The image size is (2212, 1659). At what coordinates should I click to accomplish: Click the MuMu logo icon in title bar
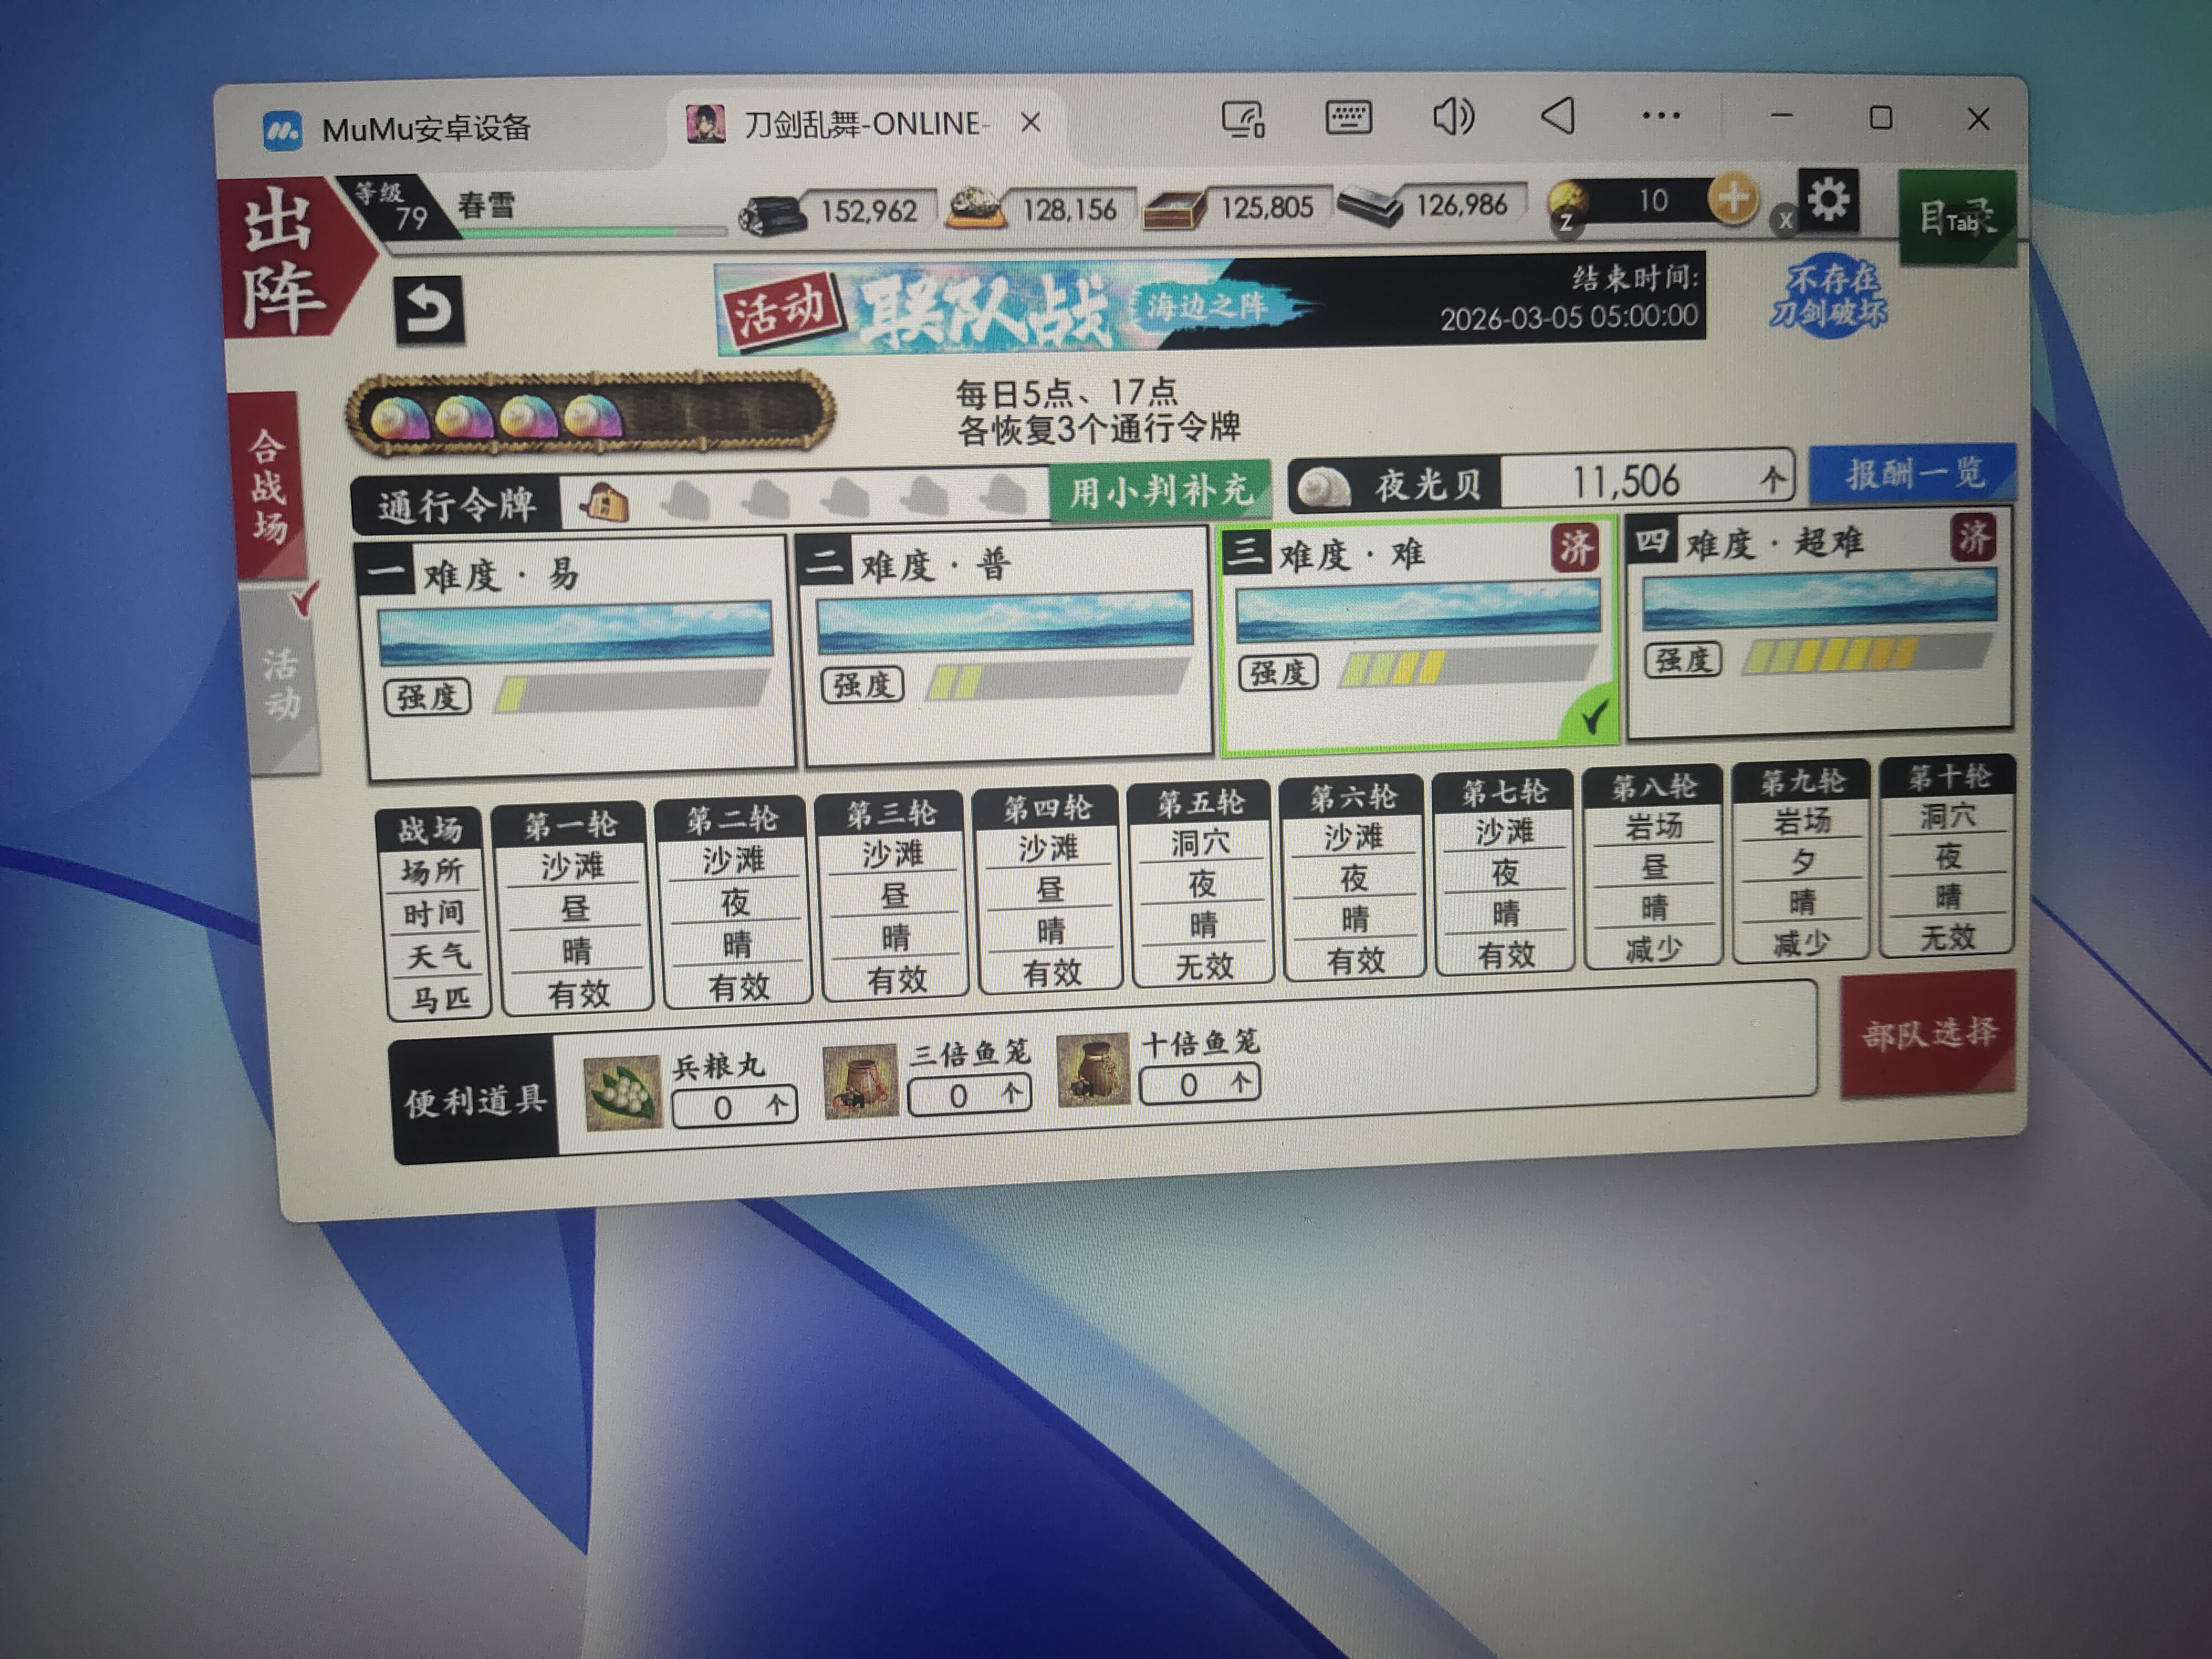point(282,130)
